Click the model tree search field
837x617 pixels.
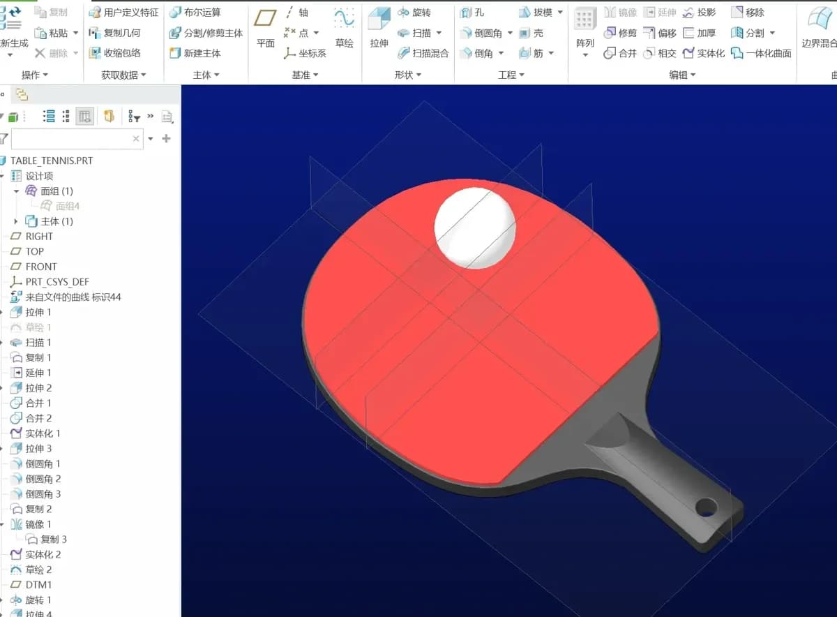[70, 139]
